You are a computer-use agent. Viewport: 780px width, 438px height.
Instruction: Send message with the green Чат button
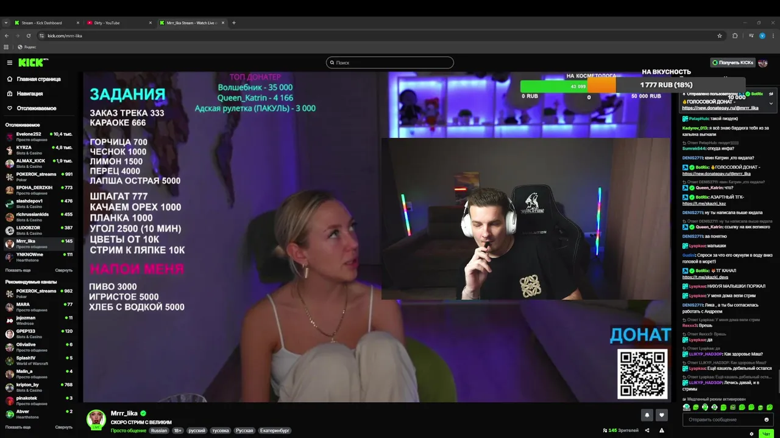pyautogui.click(x=767, y=434)
